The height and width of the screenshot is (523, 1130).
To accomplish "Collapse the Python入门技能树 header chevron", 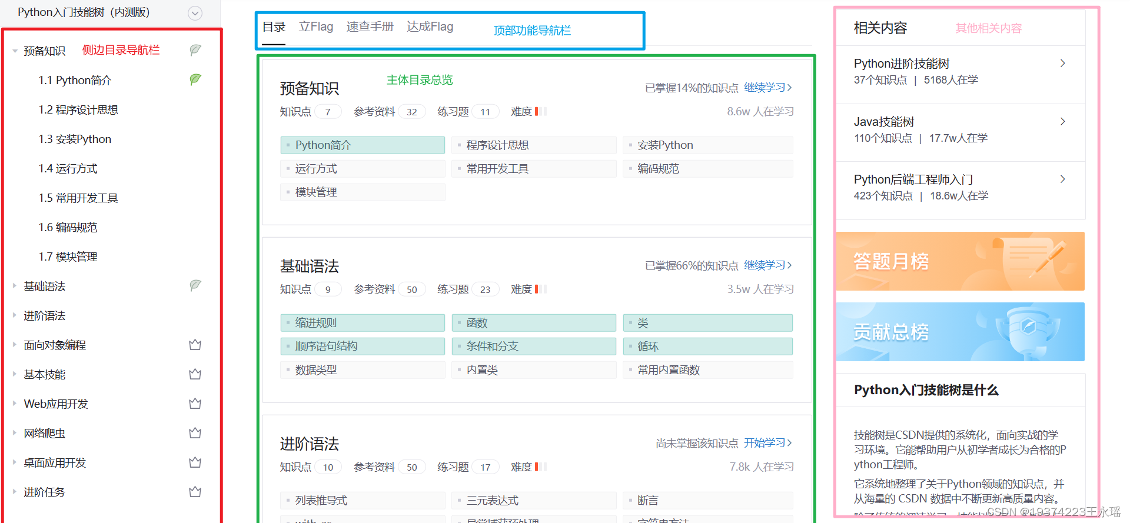I will pos(195,13).
